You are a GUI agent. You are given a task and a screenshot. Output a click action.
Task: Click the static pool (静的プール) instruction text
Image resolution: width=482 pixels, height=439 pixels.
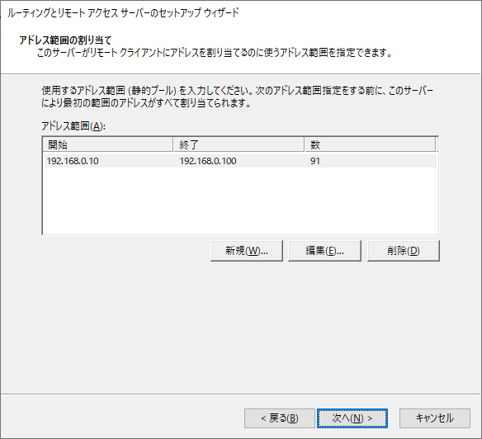point(238,97)
